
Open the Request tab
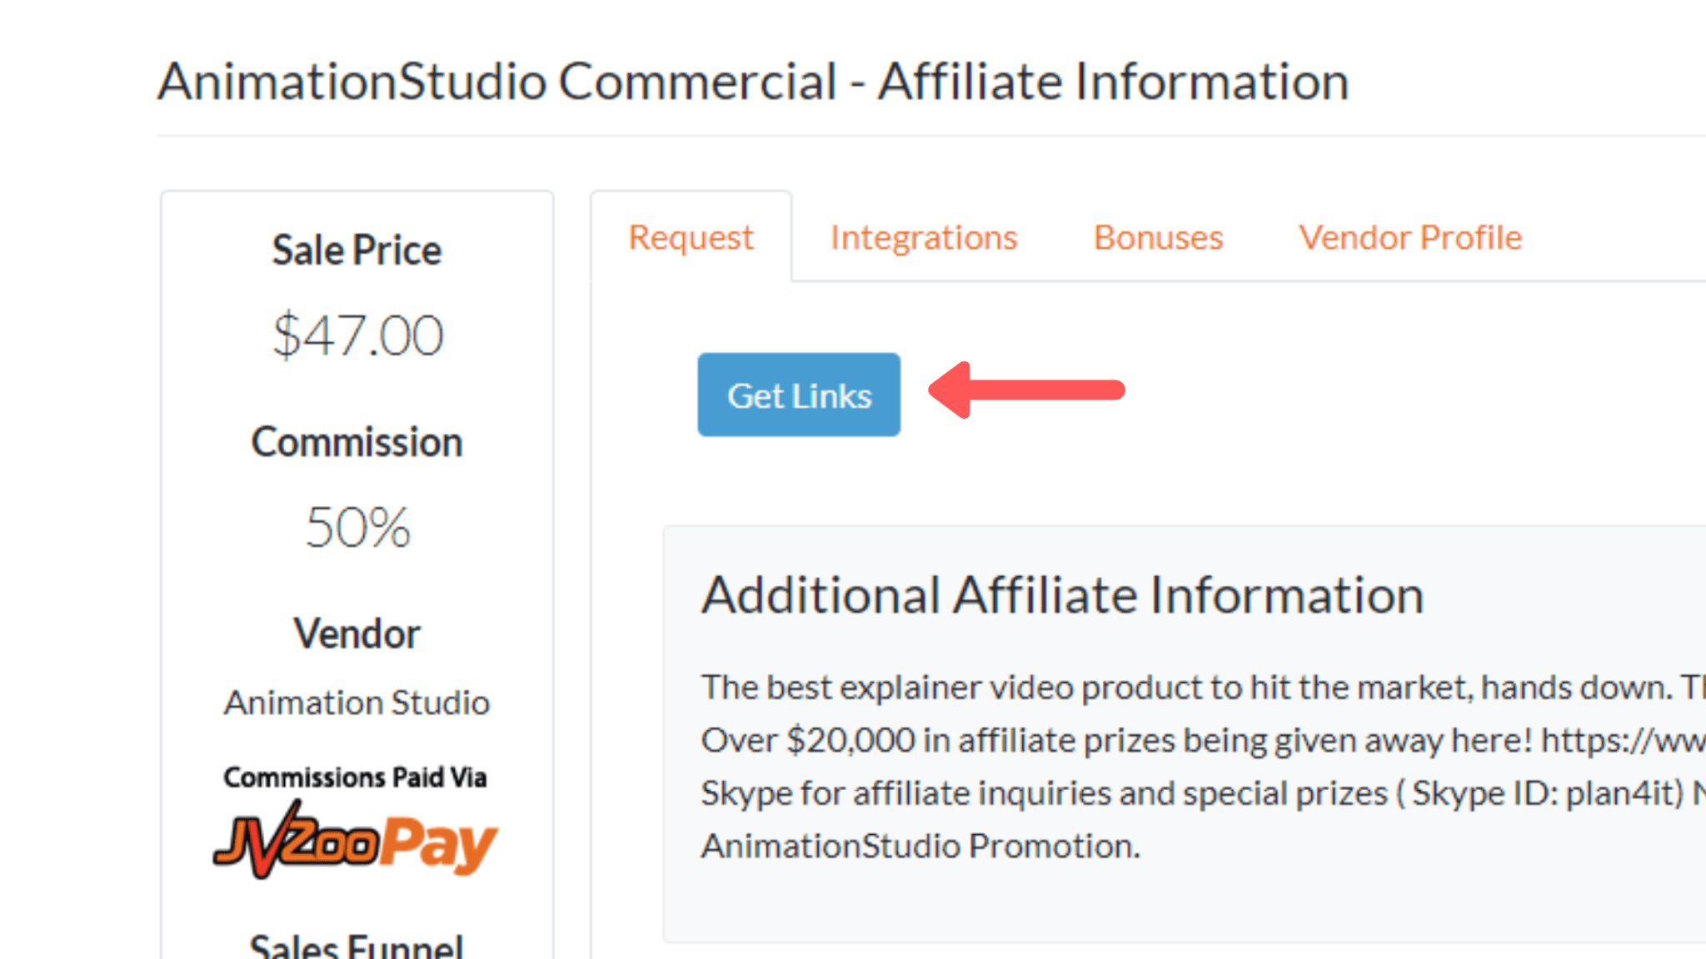pyautogui.click(x=691, y=237)
